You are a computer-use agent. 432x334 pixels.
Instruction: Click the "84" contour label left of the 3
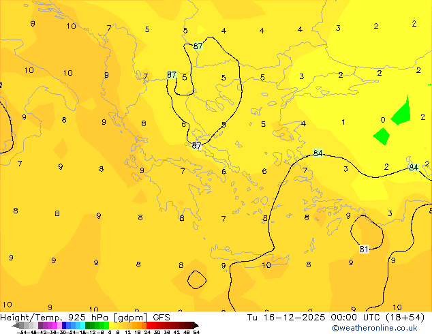(318, 153)
